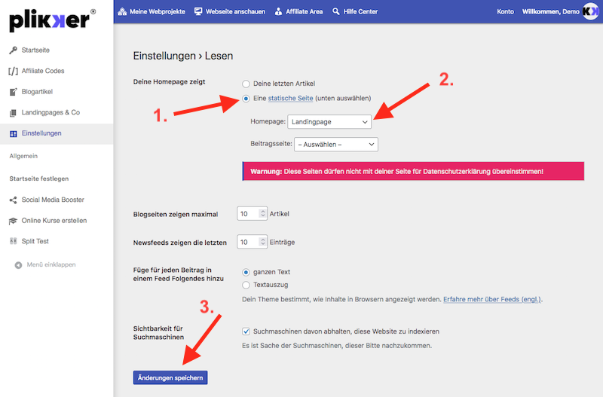Click the Landingpages & Co pages icon

[x=13, y=112]
